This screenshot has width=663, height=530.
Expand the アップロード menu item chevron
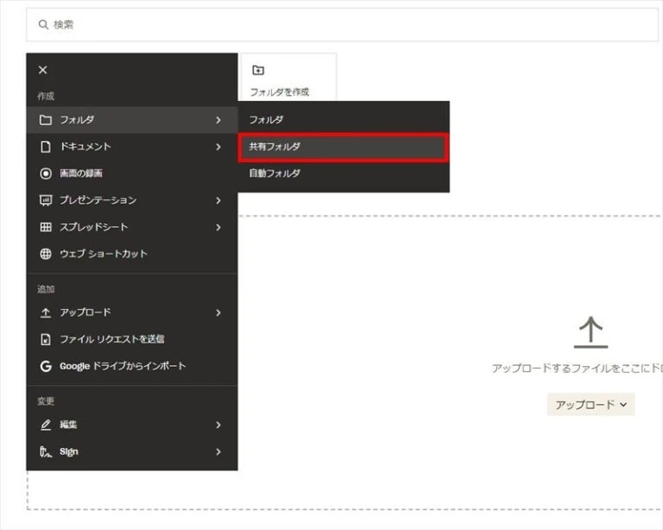point(218,312)
